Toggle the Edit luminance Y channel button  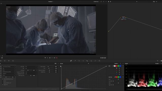pyautogui.click(x=115, y=66)
